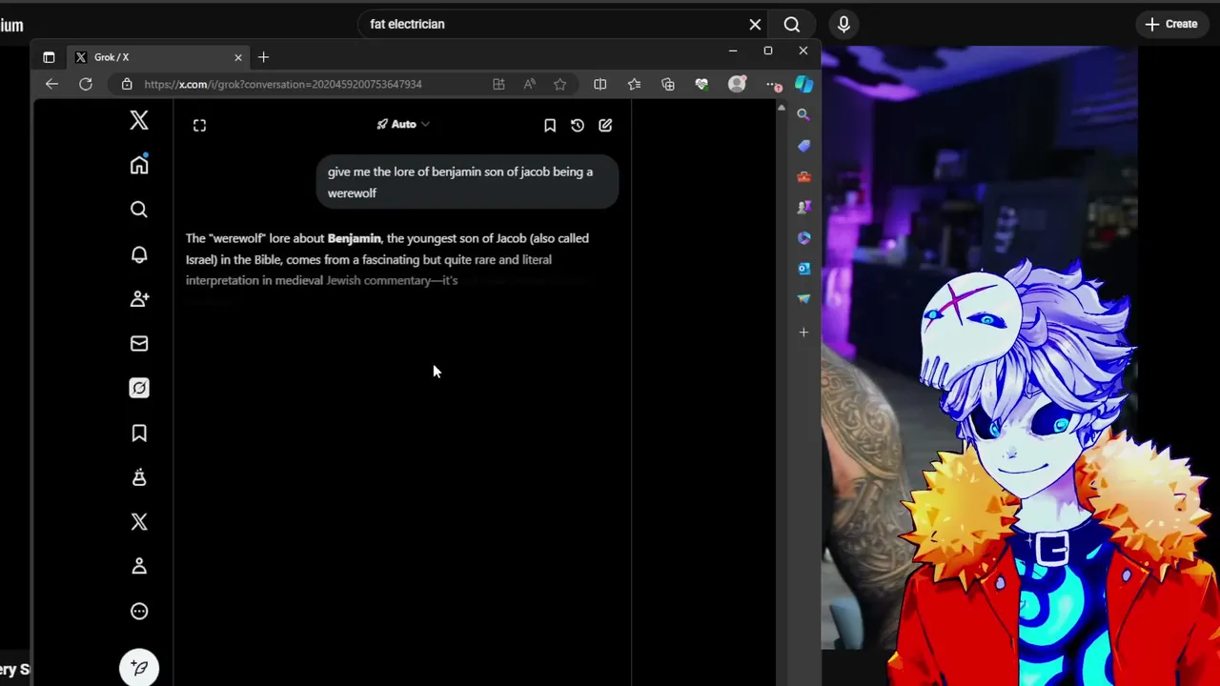Open Premium X icon in sidebar
This screenshot has width=1220, height=686.
point(139,522)
